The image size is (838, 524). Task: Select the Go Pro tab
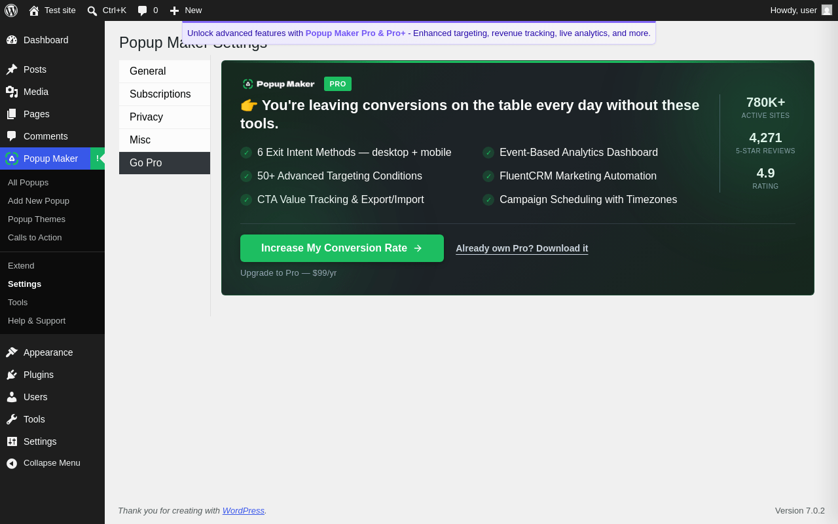164,163
